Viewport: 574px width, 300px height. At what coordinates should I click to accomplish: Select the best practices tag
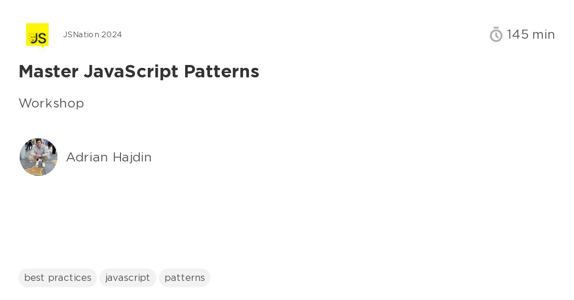coord(57,278)
